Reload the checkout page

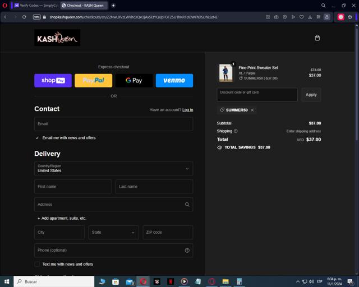pos(24,17)
